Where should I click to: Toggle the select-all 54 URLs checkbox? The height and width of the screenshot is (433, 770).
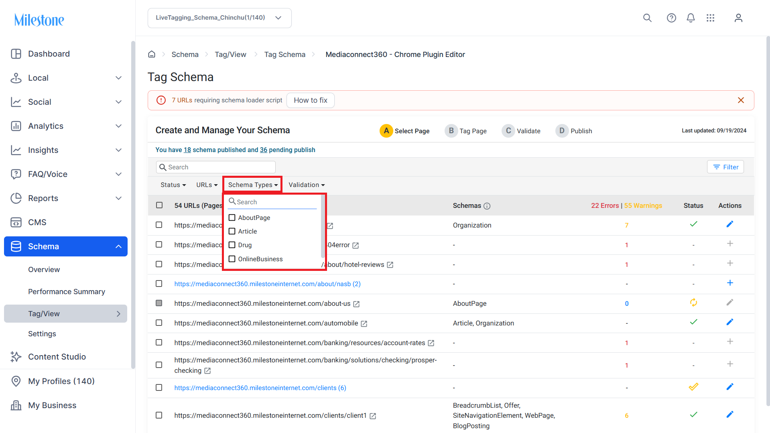click(159, 205)
